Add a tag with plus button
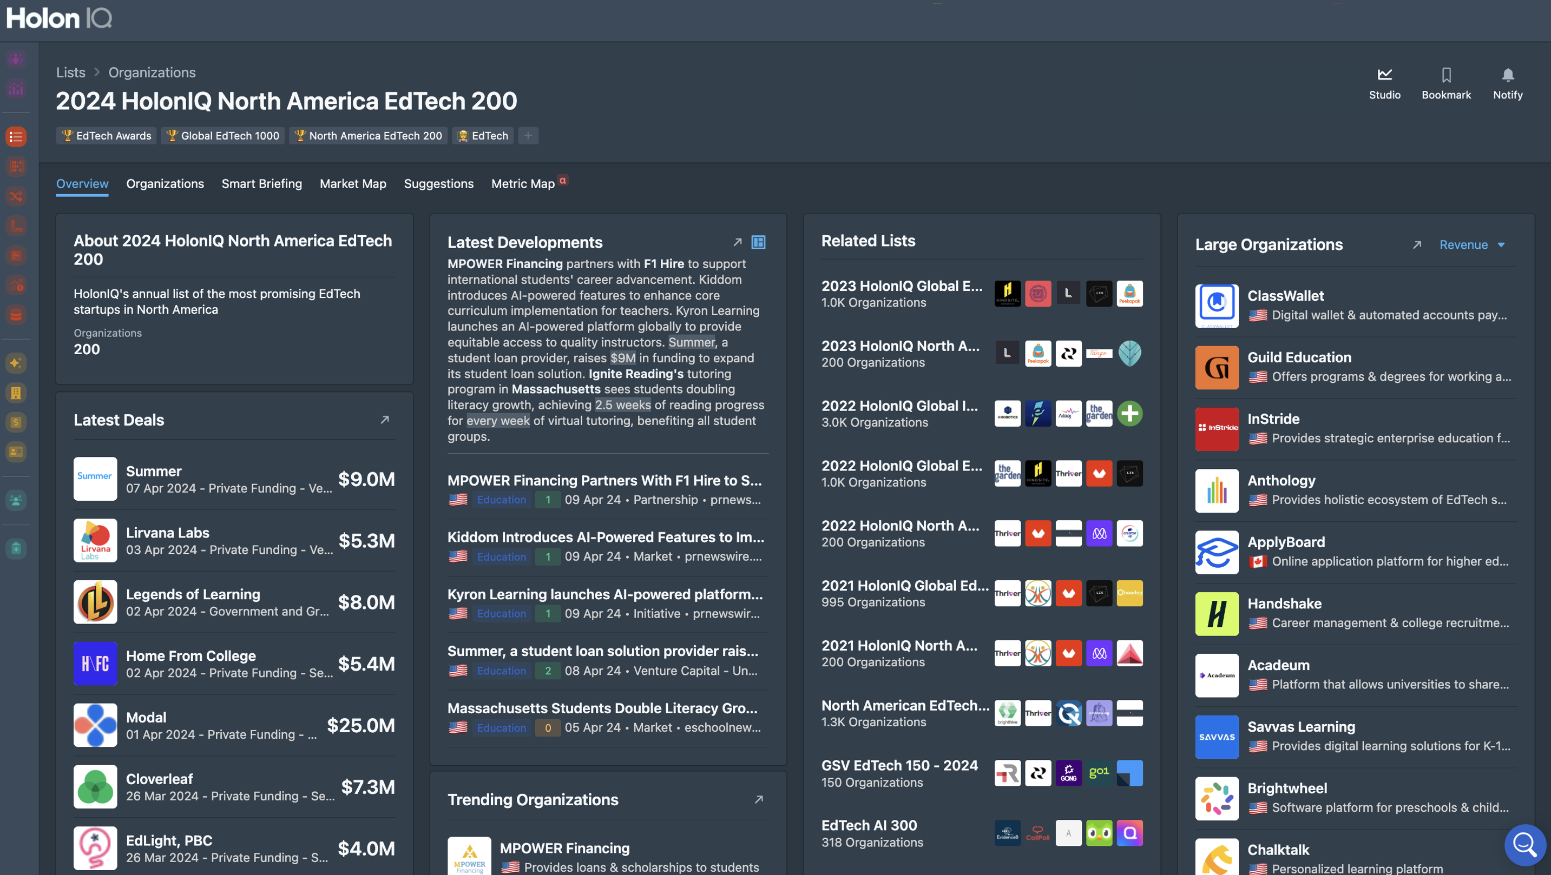Image resolution: width=1551 pixels, height=875 pixels. [x=528, y=135]
